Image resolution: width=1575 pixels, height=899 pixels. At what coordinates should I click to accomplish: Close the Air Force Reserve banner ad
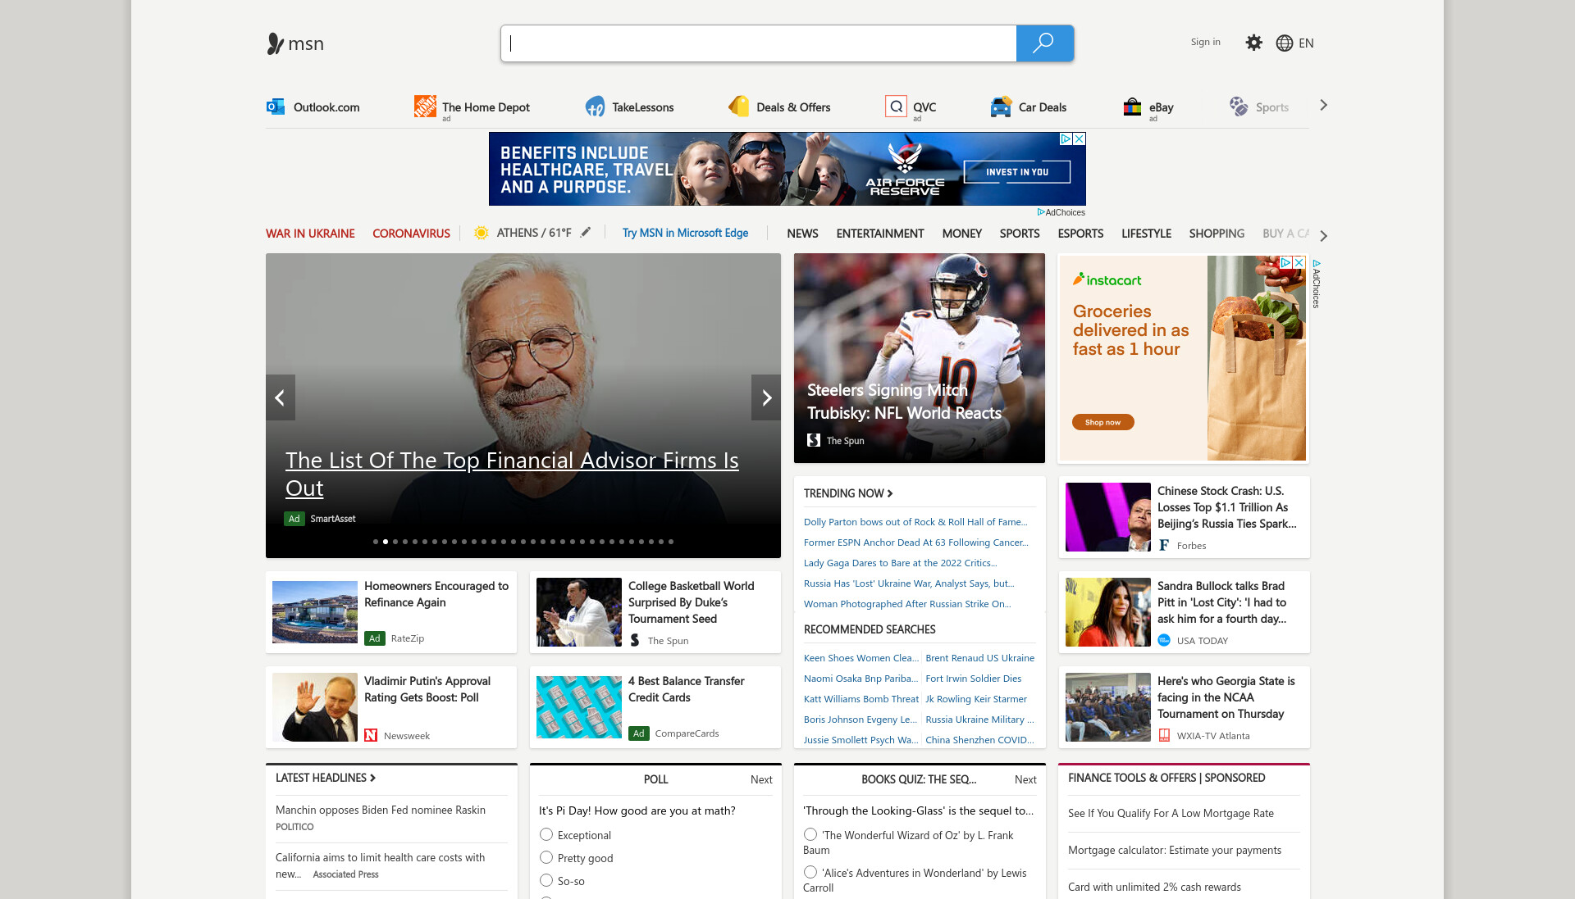point(1080,139)
